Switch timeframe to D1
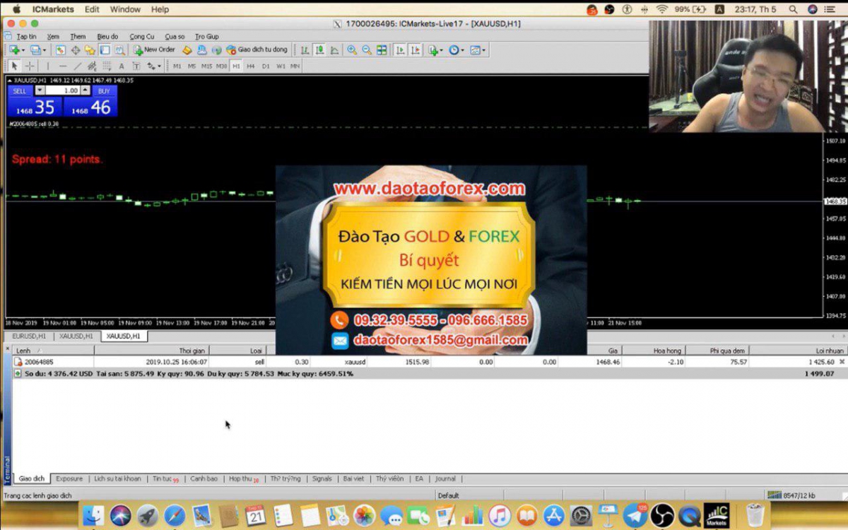This screenshot has height=530, width=848. click(266, 66)
